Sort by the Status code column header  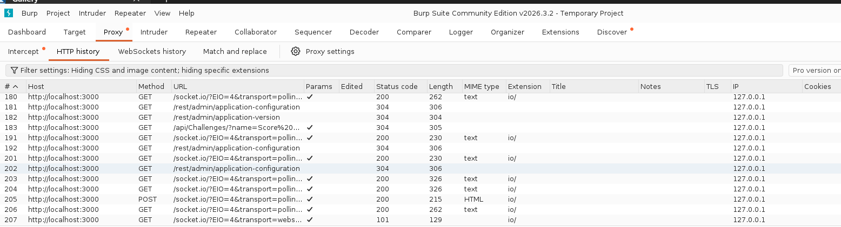click(x=401, y=86)
